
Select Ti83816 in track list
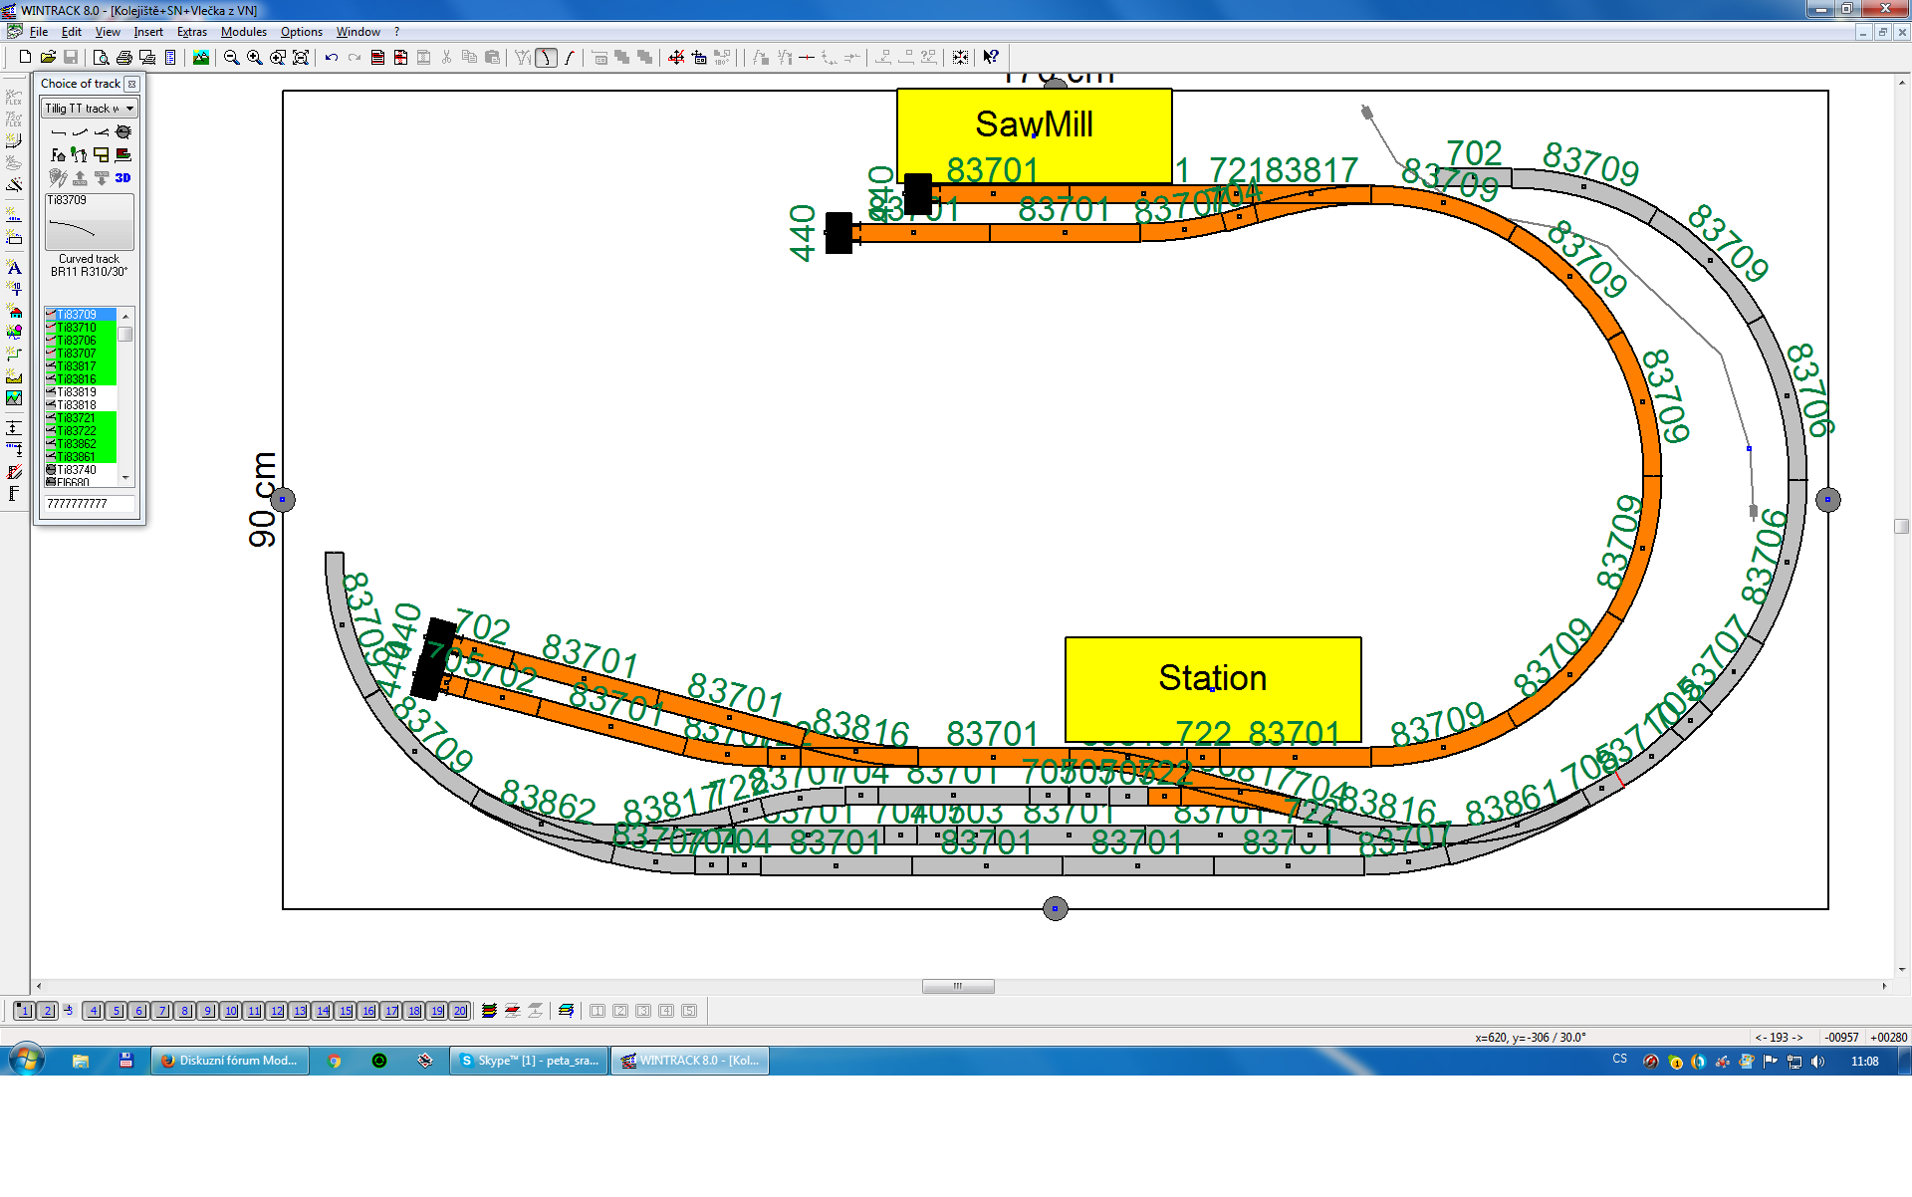point(78,379)
